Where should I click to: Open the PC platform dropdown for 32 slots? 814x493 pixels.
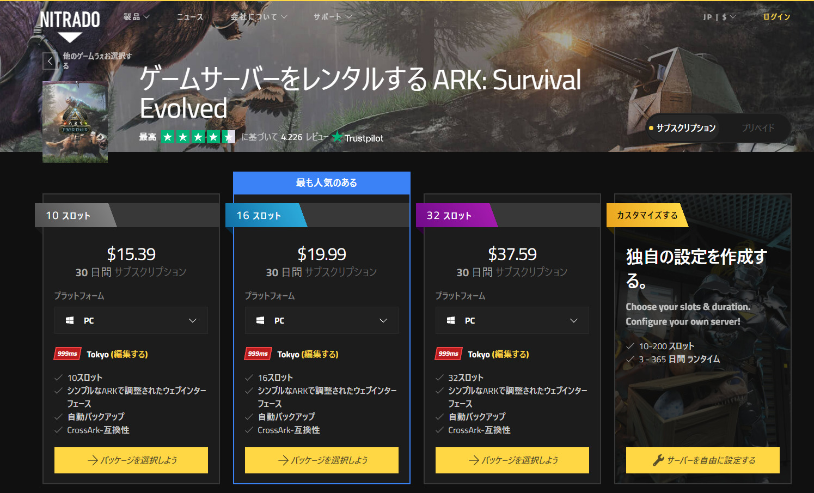pyautogui.click(x=512, y=321)
